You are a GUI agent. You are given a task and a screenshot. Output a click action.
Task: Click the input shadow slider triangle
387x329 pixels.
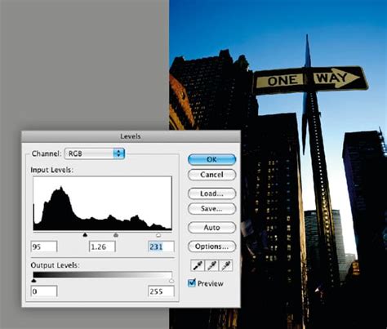(x=85, y=234)
